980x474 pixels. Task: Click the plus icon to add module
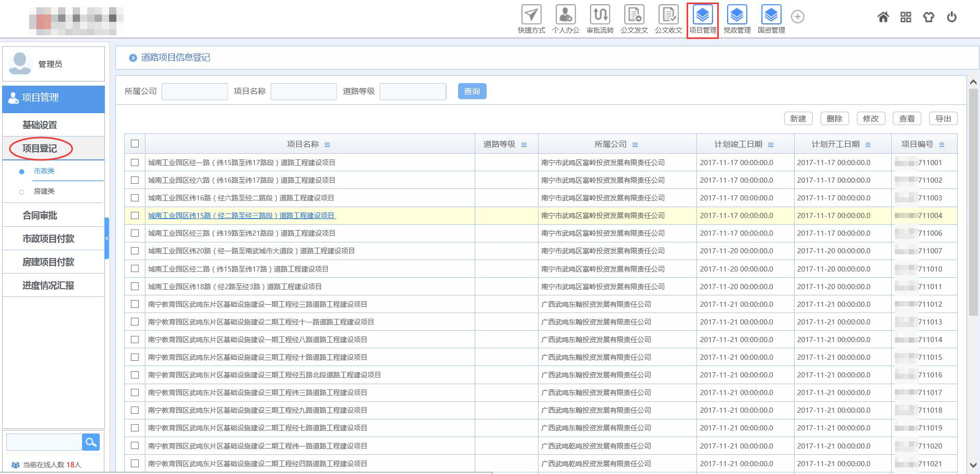coord(798,17)
